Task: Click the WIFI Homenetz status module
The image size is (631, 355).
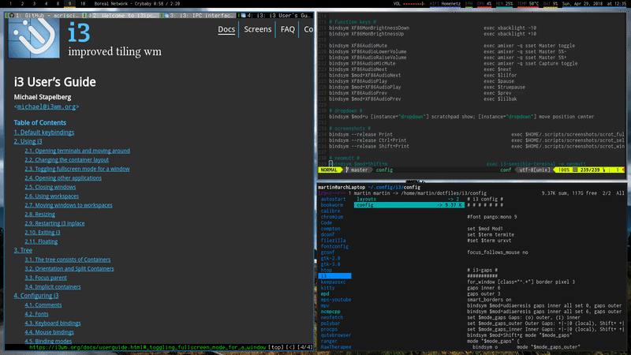Action: tap(445, 4)
